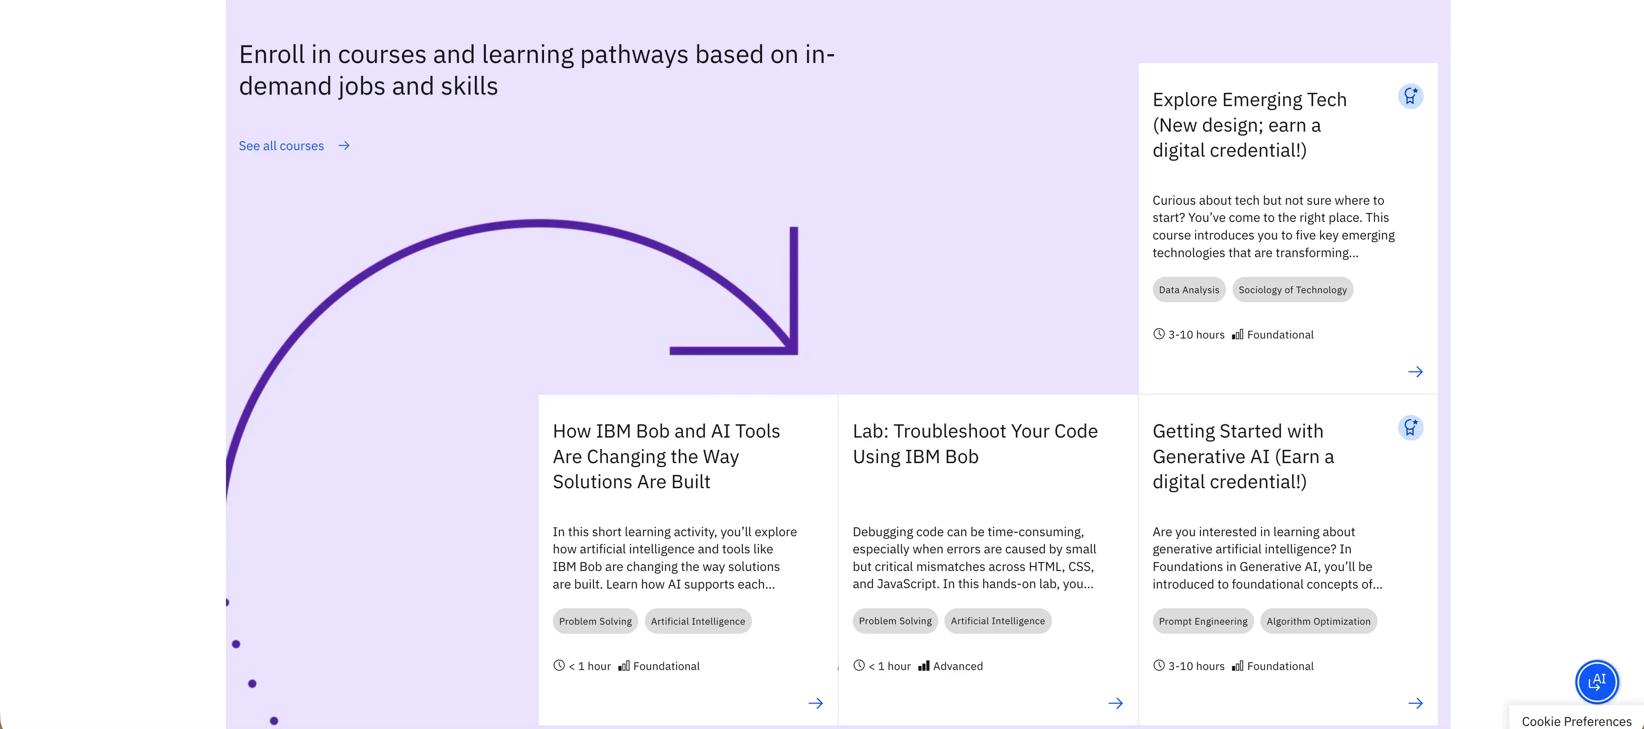Select Problem Solving tag on IBM Bob AI Tools card
This screenshot has height=729, width=1644.
coord(596,621)
